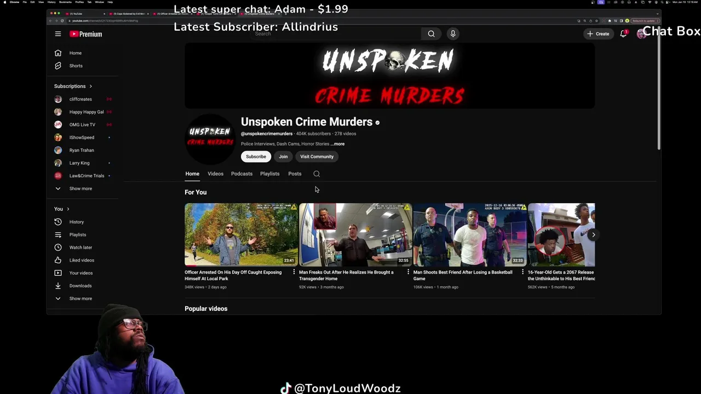
Task: Show next videos in For You carousel
Action: [x=593, y=235]
